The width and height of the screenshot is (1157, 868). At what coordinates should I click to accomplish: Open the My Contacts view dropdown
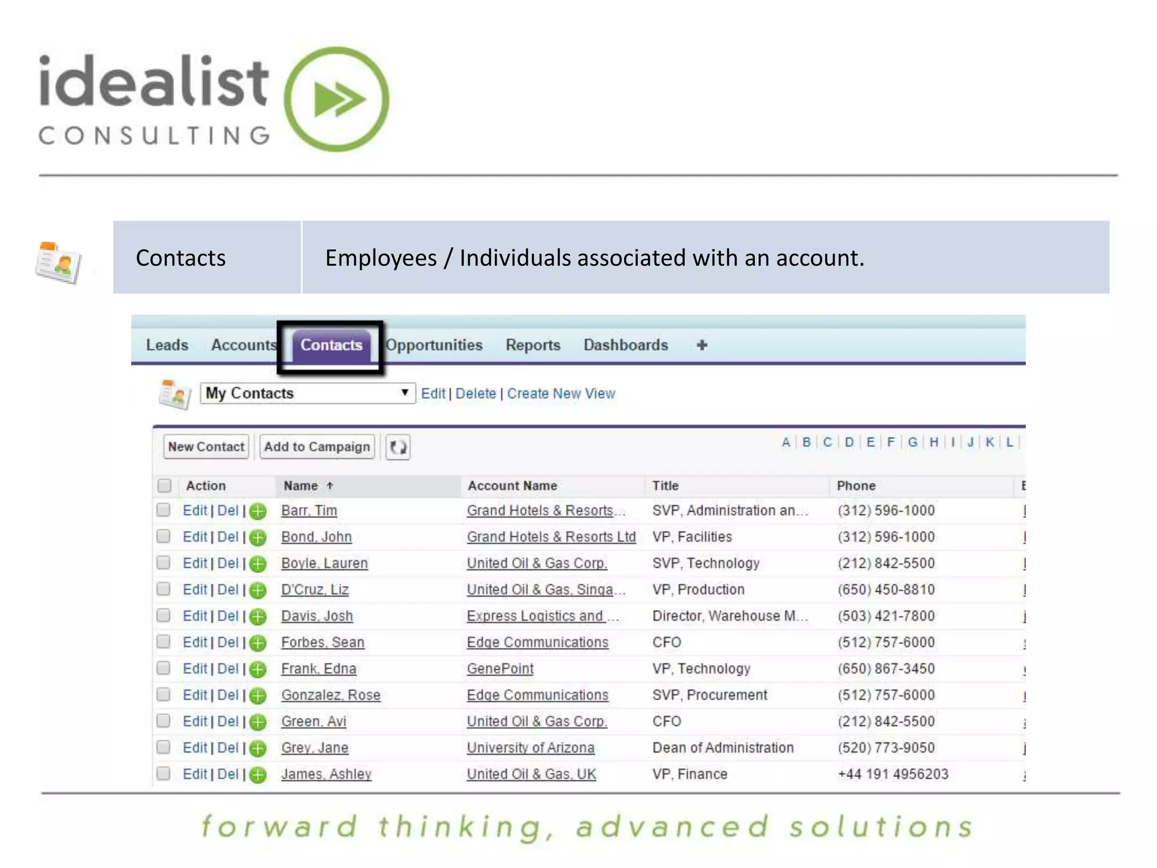[x=308, y=393]
